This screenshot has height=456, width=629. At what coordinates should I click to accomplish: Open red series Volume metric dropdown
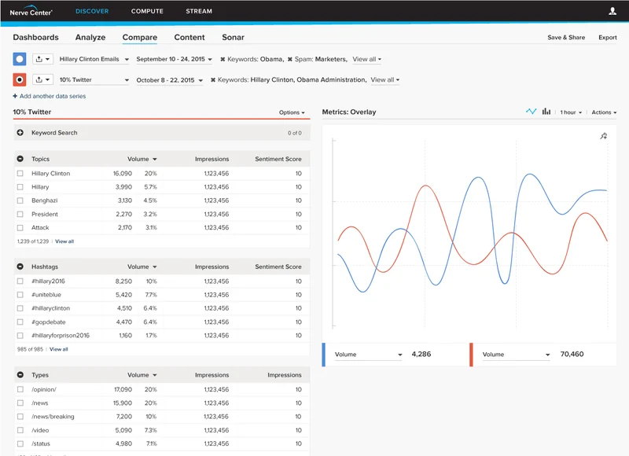coord(516,355)
